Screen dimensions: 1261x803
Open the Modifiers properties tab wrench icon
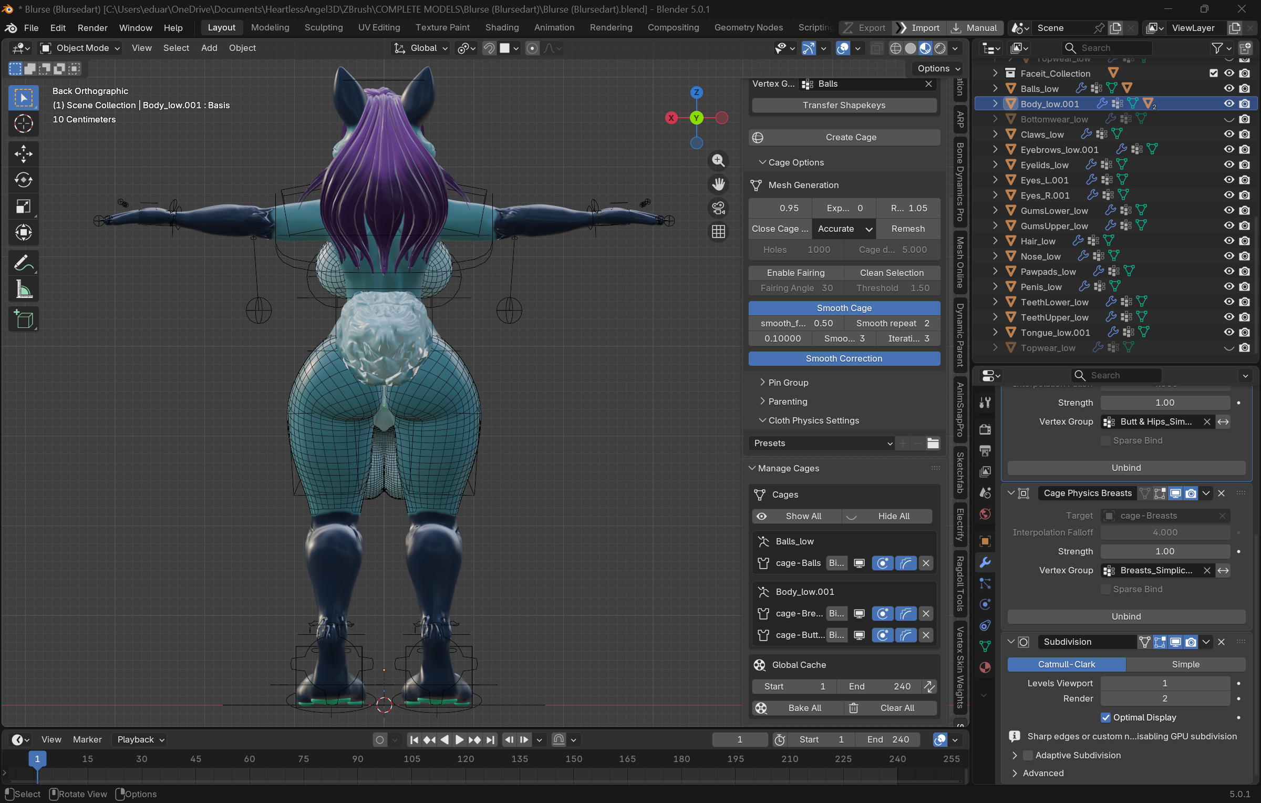point(985,562)
